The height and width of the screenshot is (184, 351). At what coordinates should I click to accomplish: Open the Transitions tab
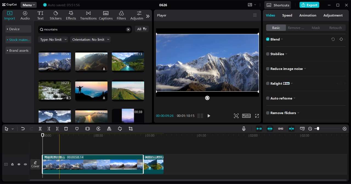tap(88, 16)
